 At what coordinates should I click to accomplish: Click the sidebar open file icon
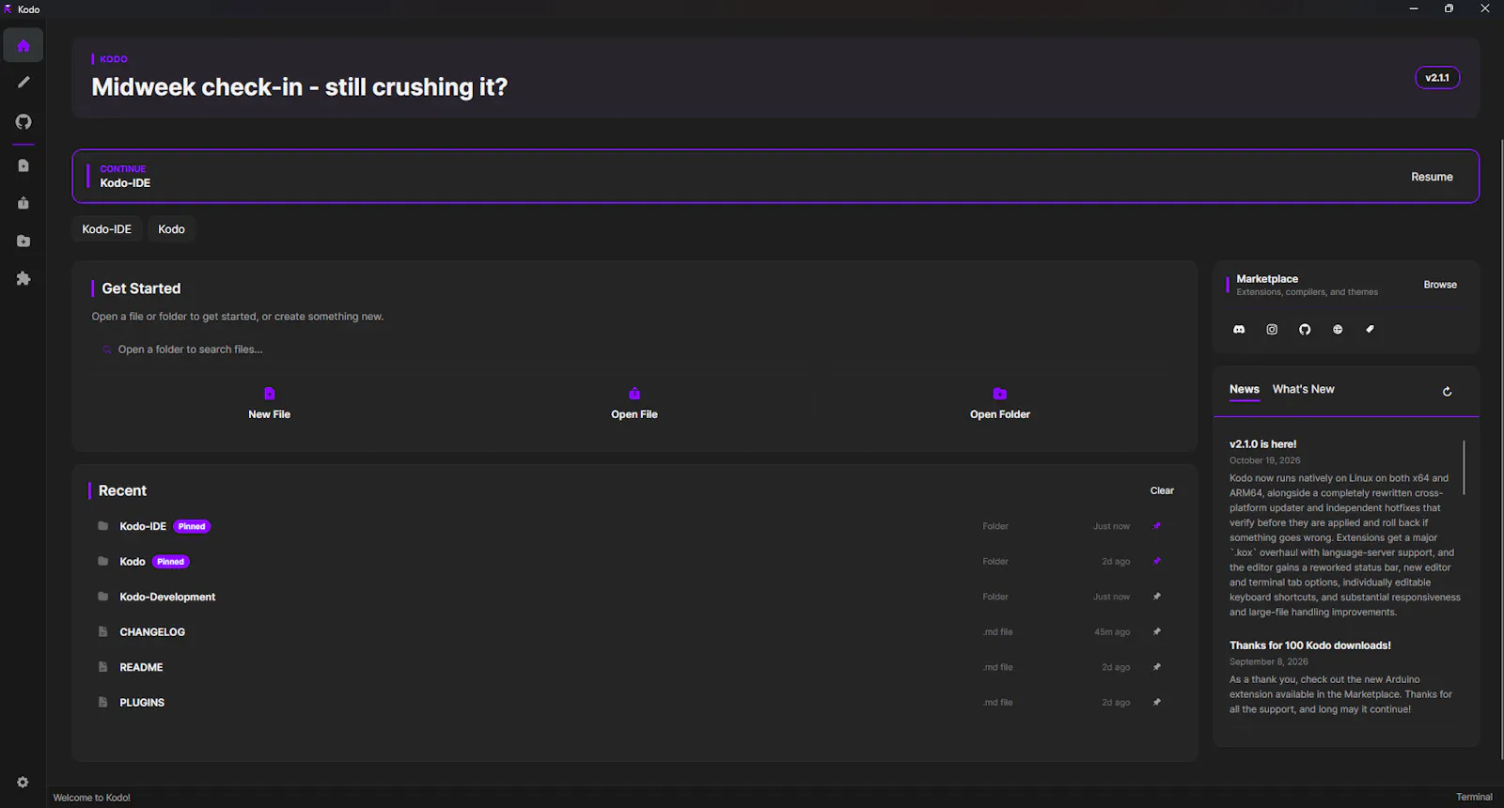pyautogui.click(x=23, y=203)
